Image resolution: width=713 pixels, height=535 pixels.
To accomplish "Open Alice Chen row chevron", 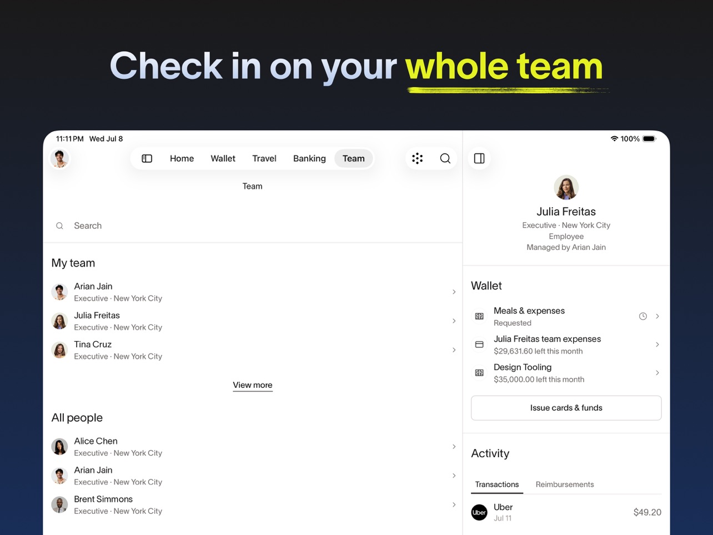I will tap(454, 447).
